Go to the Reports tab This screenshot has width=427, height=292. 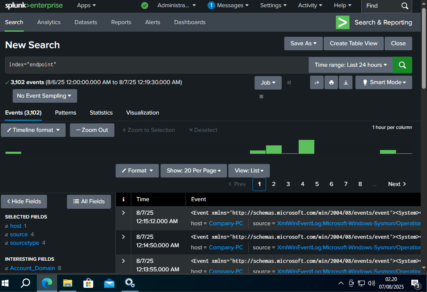(121, 22)
